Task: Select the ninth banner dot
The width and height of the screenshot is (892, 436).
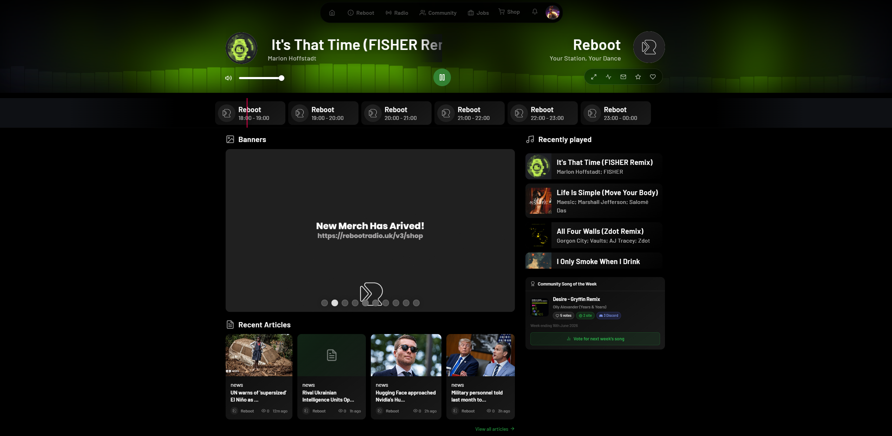Action: tap(406, 303)
